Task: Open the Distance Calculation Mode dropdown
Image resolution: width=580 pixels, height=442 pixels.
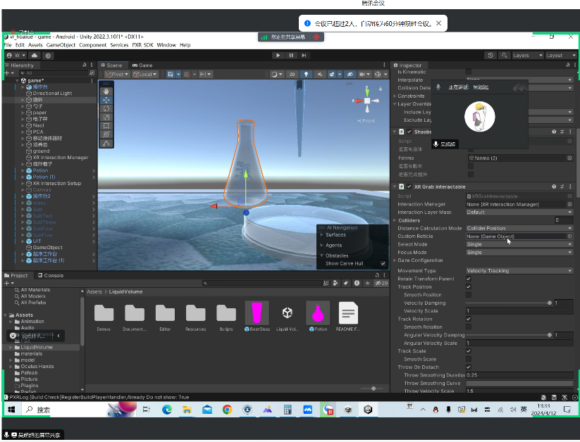Action: [x=519, y=228]
